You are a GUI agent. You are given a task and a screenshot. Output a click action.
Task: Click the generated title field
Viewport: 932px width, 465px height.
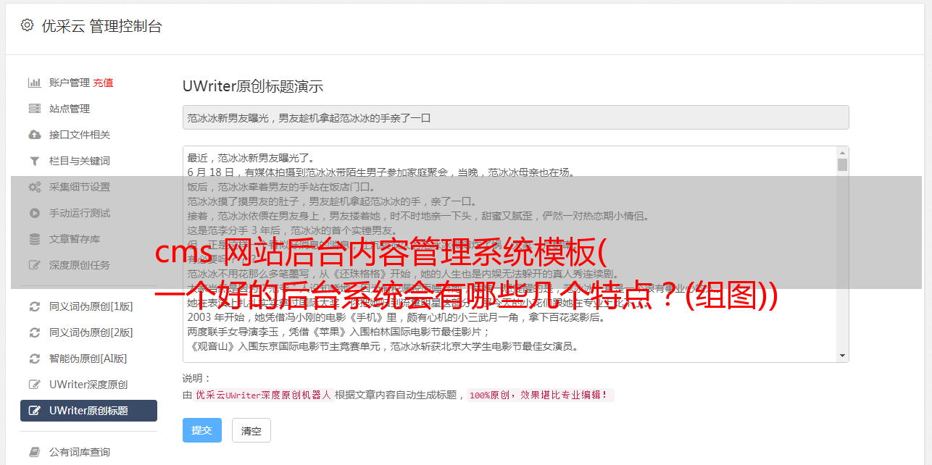point(515,117)
